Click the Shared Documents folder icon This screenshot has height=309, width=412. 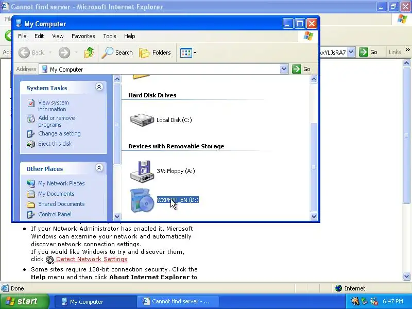[31, 204]
